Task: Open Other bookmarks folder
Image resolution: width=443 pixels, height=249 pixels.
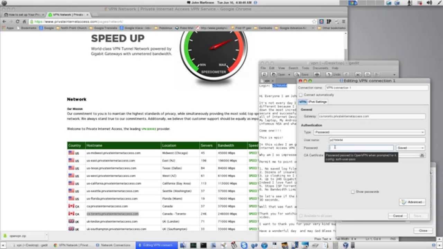Action: [332, 28]
